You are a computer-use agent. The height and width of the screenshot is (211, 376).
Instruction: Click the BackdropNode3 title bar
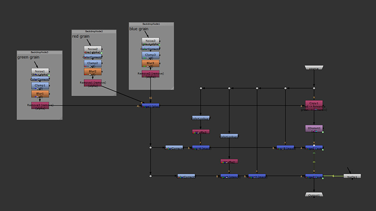[39, 52]
